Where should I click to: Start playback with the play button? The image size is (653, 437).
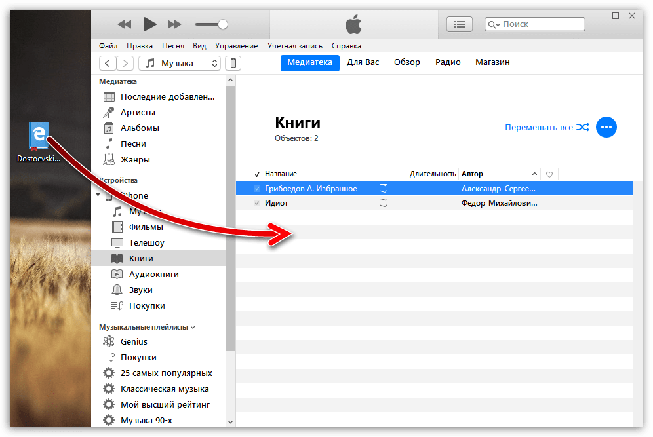(x=149, y=24)
